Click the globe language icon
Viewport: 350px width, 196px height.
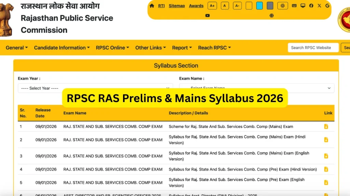tap(271, 15)
